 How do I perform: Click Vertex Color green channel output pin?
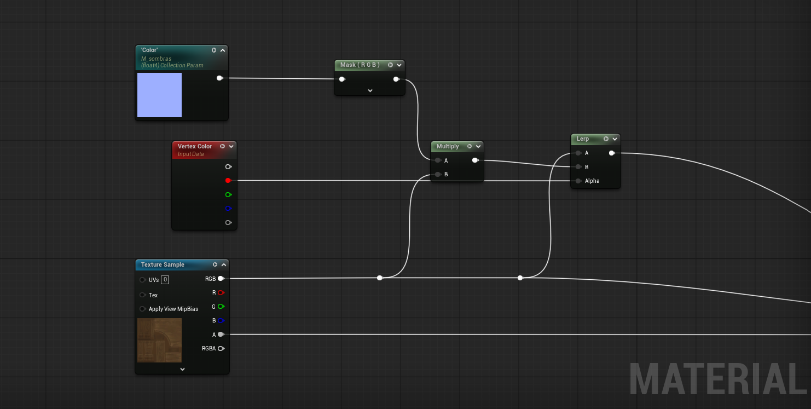click(x=228, y=194)
